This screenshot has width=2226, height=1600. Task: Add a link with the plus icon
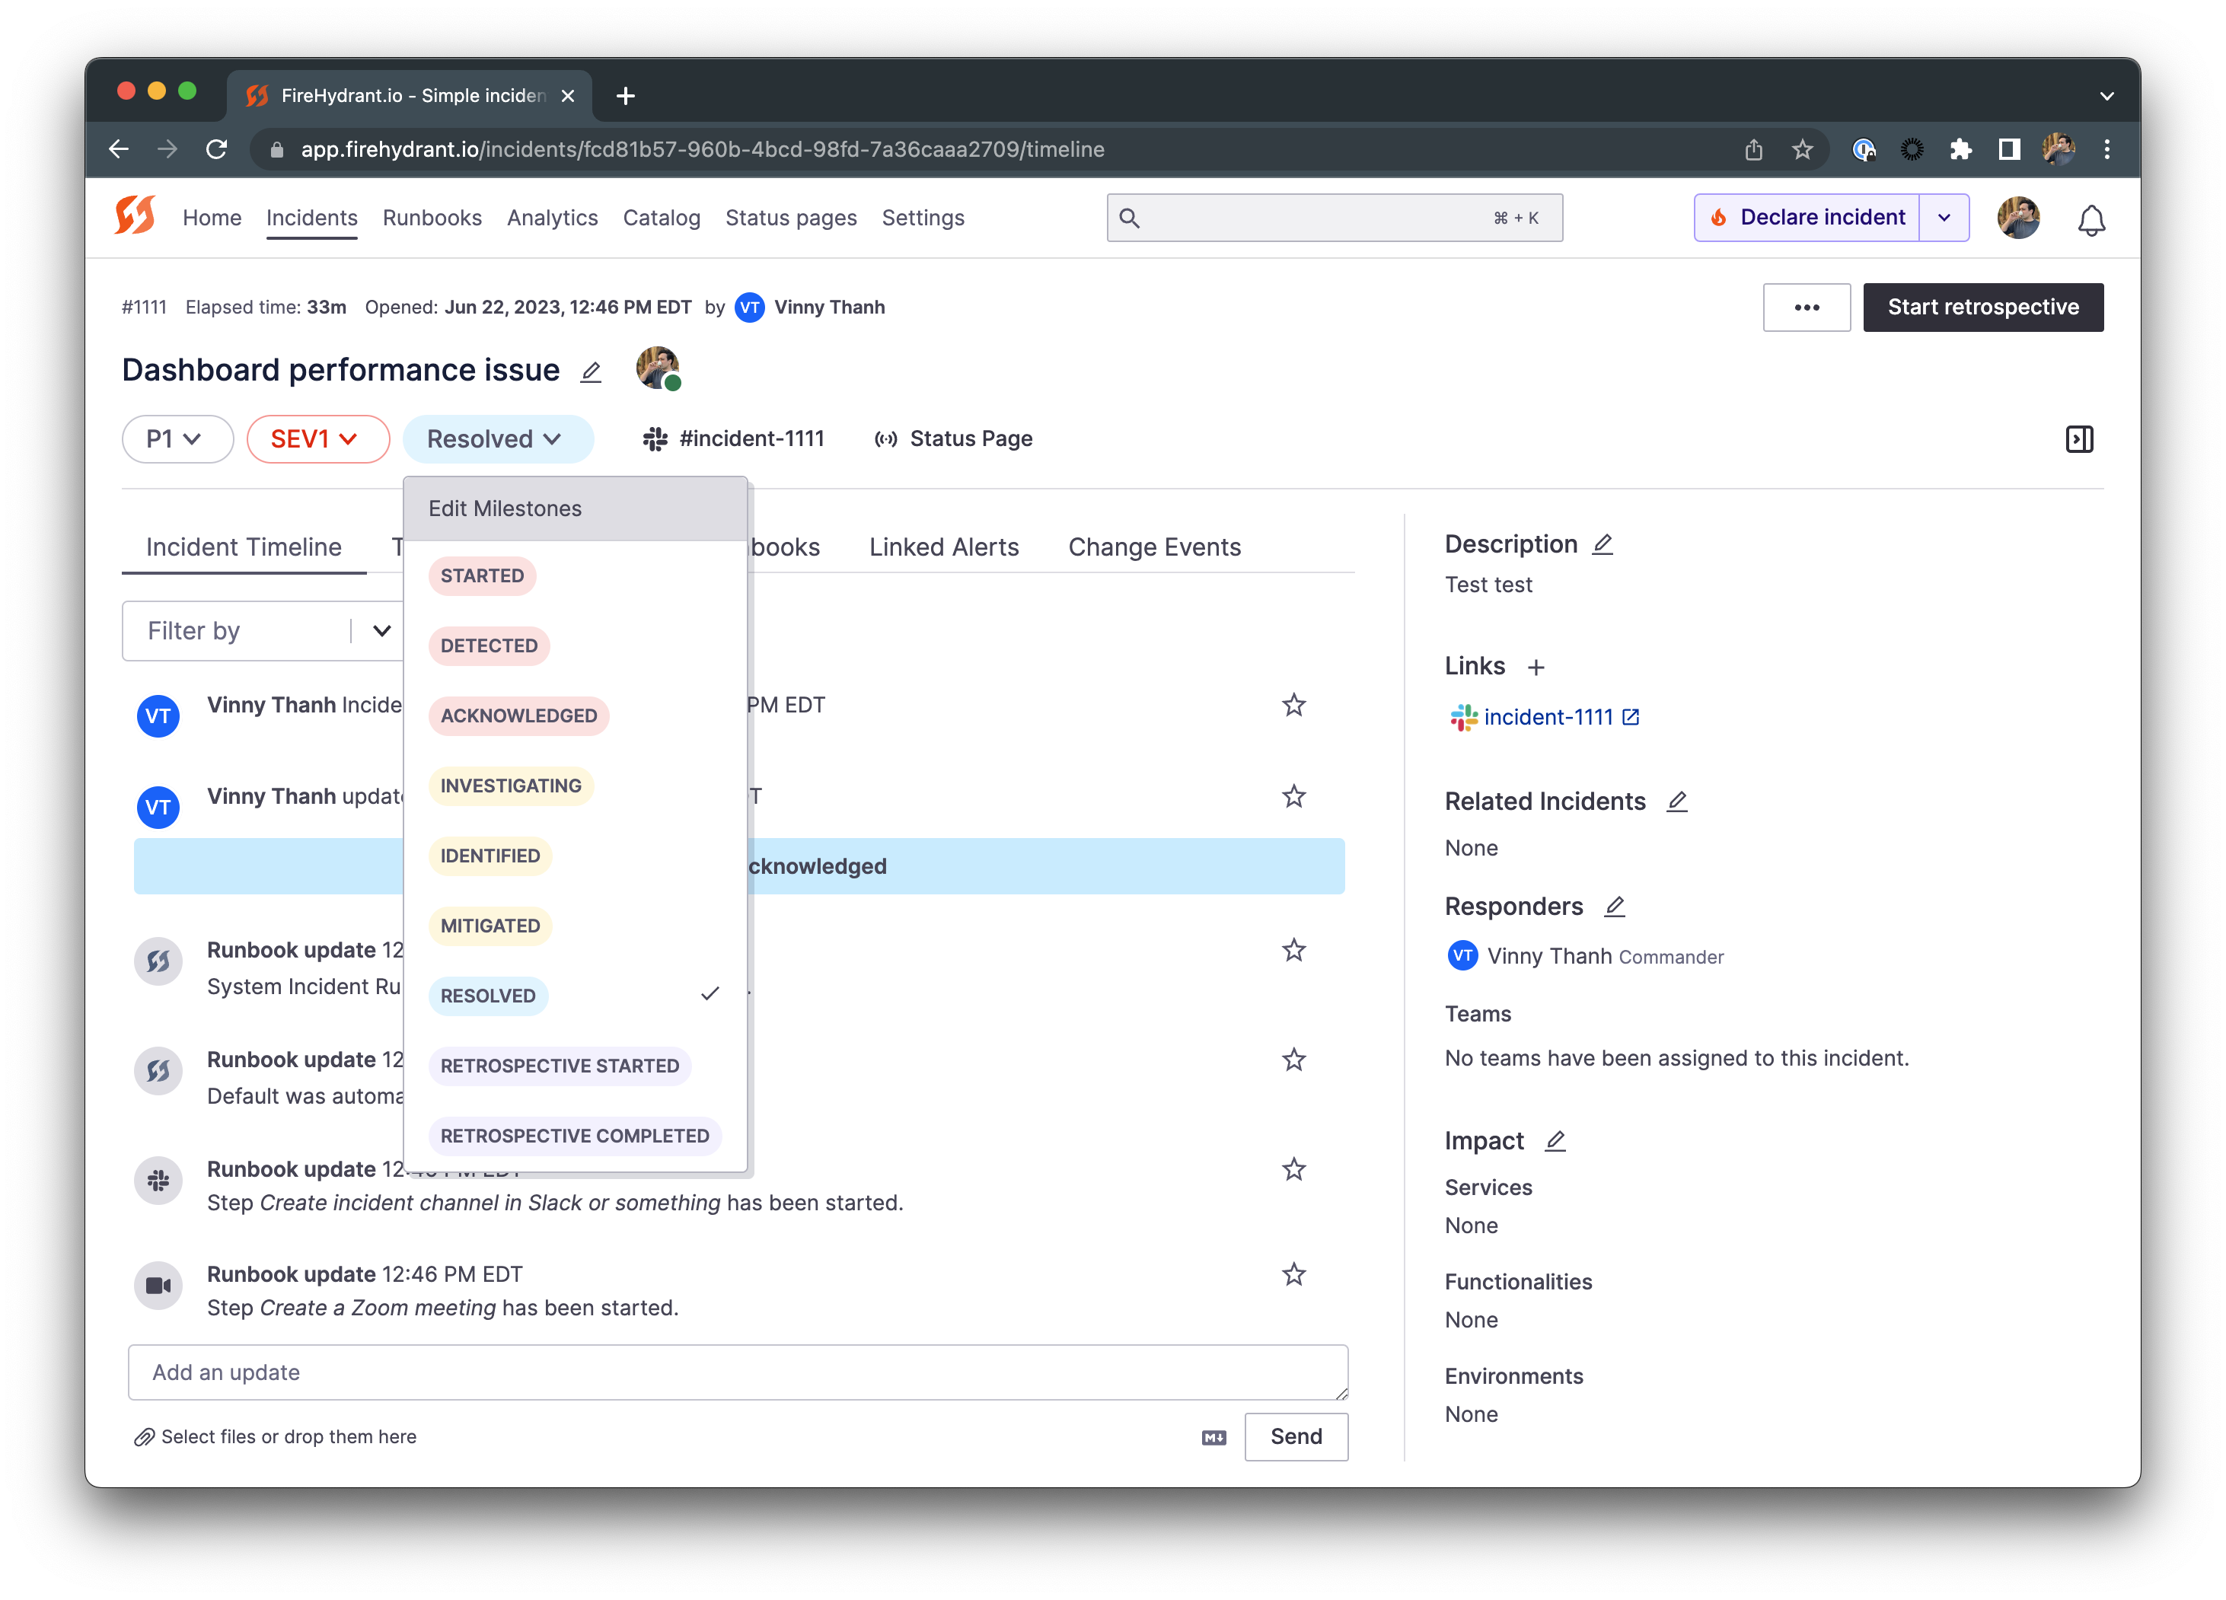(1536, 668)
